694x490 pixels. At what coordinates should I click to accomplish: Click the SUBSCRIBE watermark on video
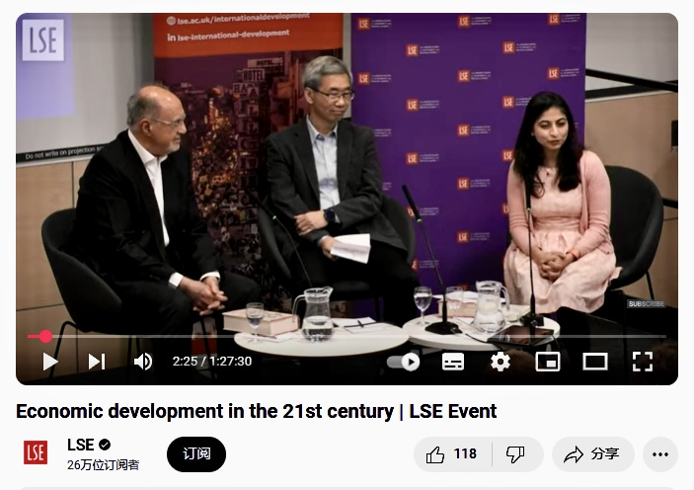tap(647, 304)
